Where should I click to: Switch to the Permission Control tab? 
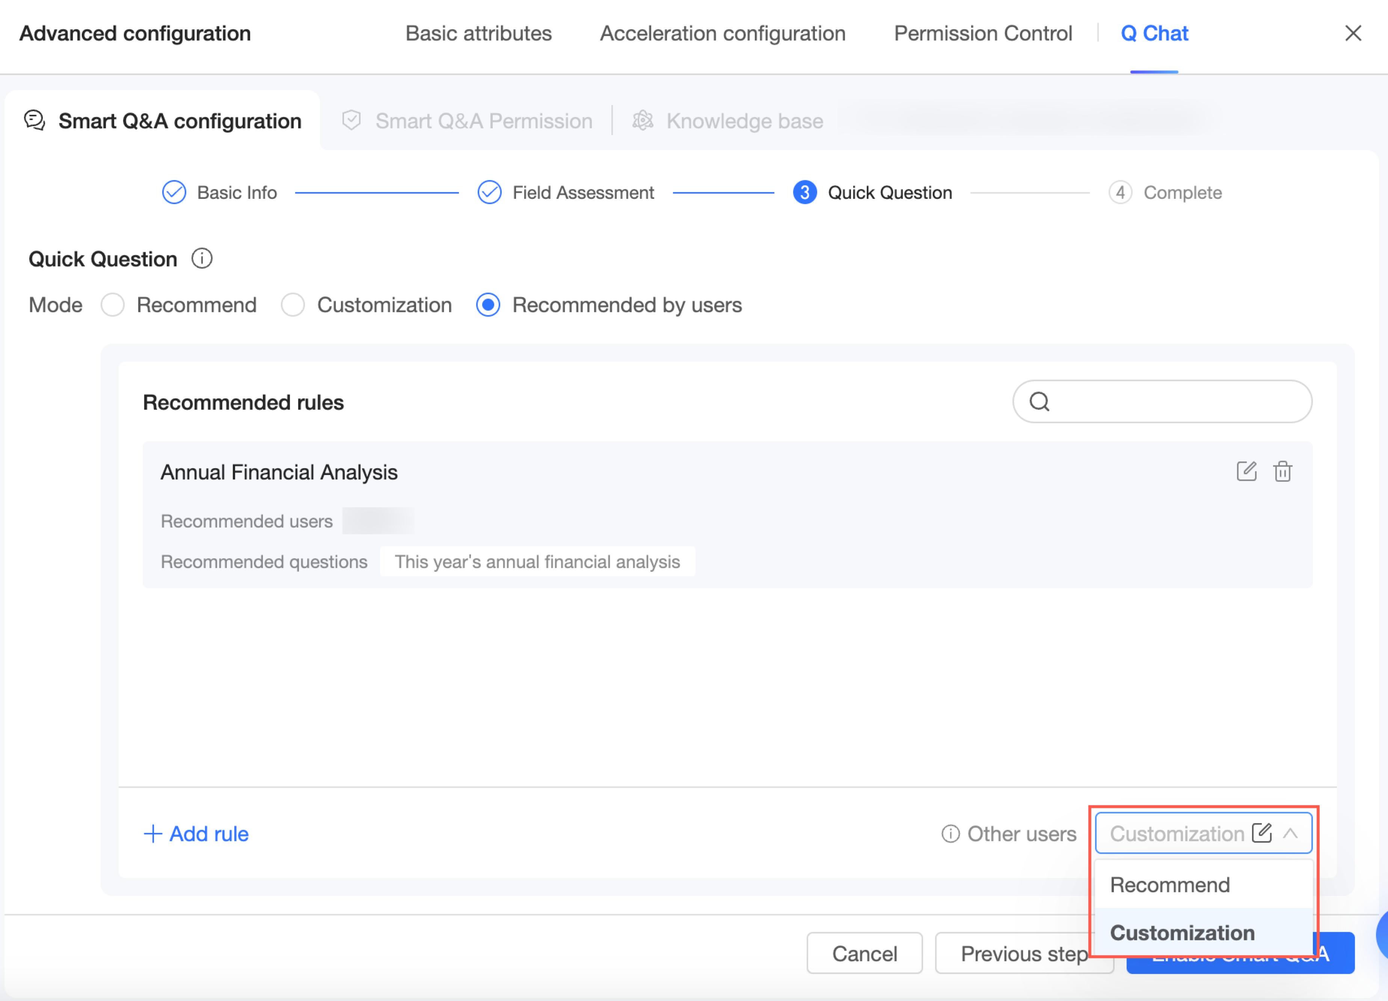pyautogui.click(x=982, y=33)
